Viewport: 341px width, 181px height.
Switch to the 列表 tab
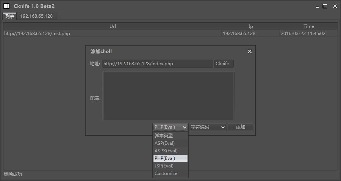click(10, 16)
